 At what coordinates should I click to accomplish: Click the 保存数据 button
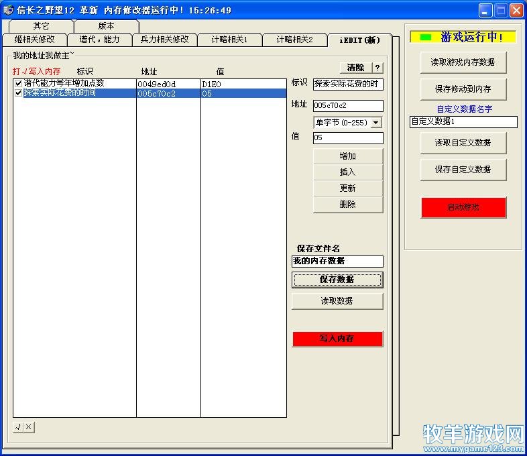[x=337, y=280]
